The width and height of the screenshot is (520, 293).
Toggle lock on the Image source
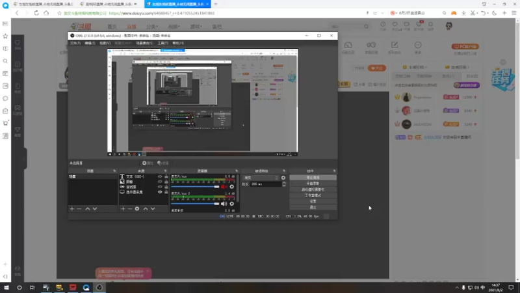pyautogui.click(x=166, y=182)
